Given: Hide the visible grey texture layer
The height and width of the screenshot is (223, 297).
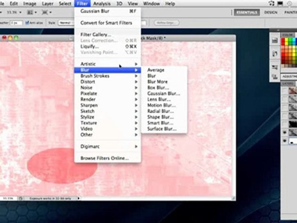Looking at the screenshot, I should coord(285,132).
